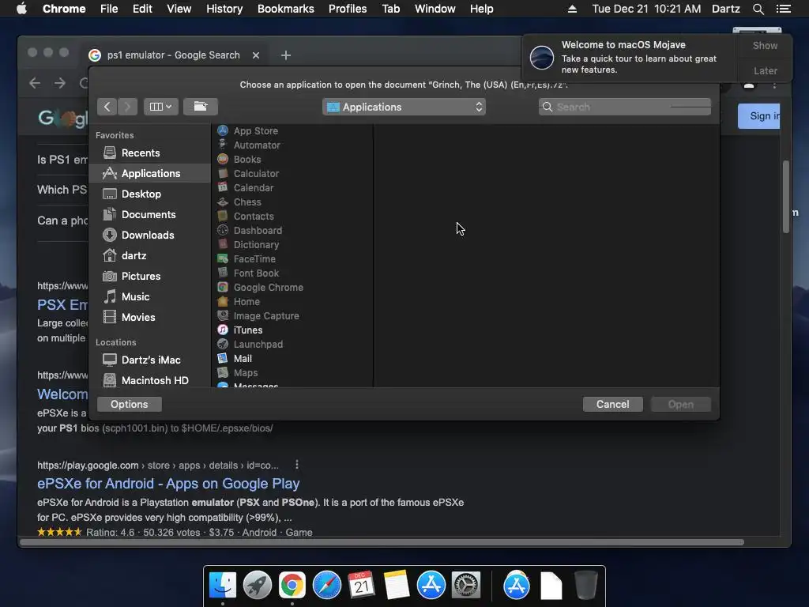
Task: Select Macintosh HD under Locations
Action: click(150, 380)
